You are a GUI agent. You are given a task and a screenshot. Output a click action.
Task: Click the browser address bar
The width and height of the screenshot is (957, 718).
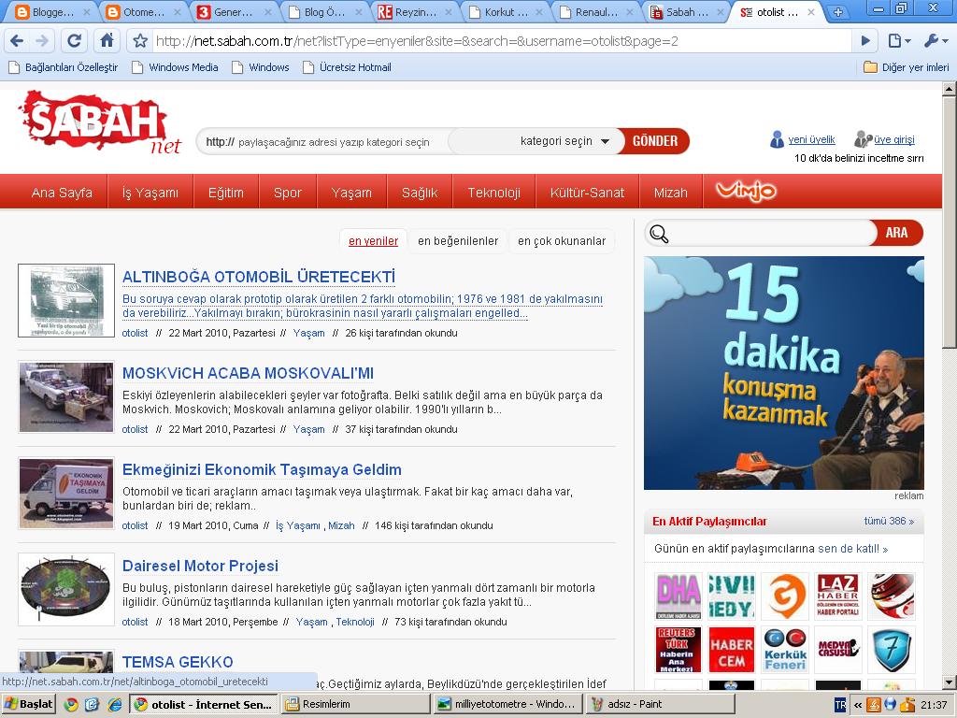pyautogui.click(x=501, y=41)
